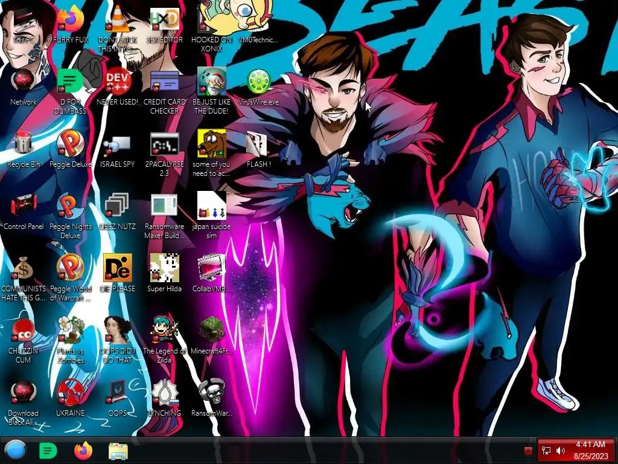Click the red tray icon left of network
This screenshot has height=464, width=618.
(528, 451)
